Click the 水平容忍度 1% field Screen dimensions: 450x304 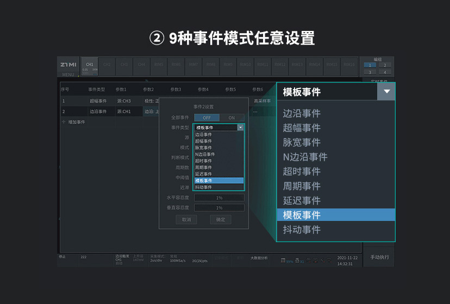219,198
